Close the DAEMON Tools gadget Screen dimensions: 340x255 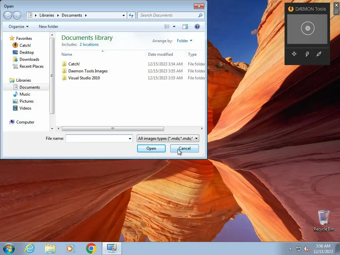point(337,5)
